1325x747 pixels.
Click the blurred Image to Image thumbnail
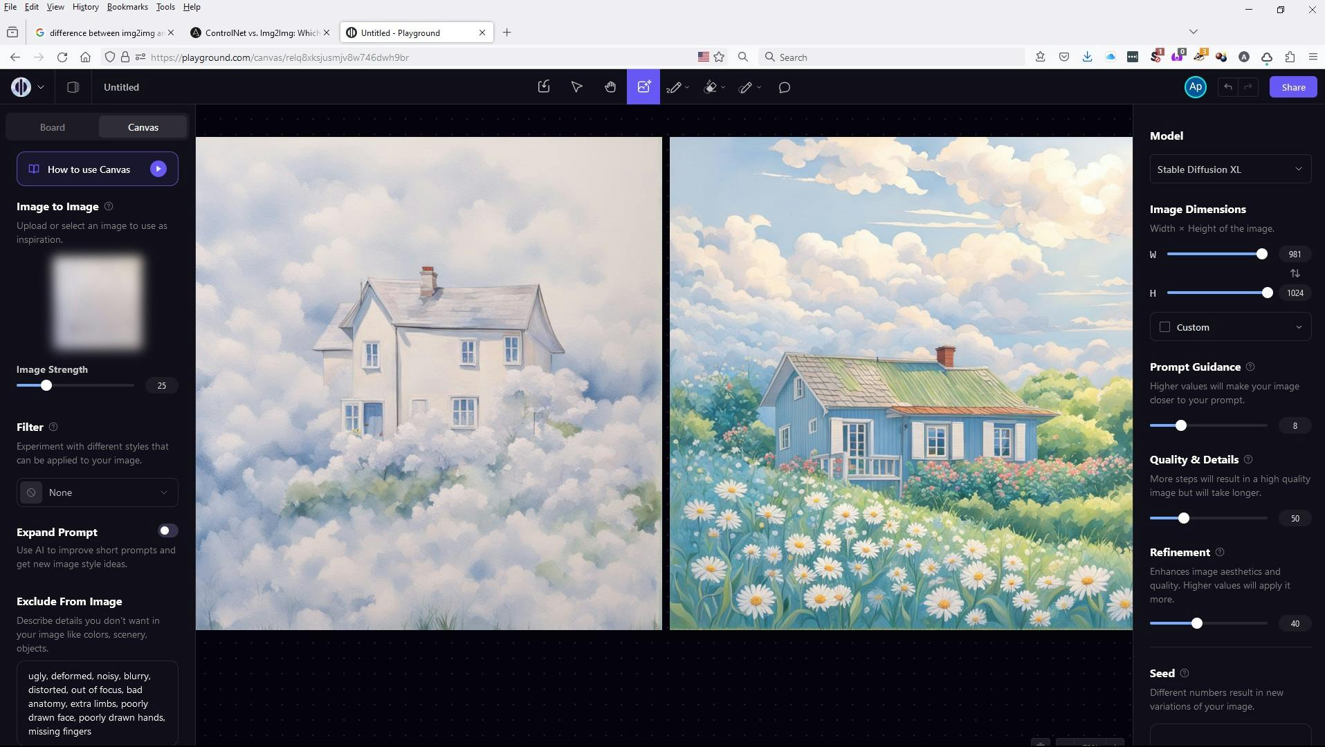point(98,302)
